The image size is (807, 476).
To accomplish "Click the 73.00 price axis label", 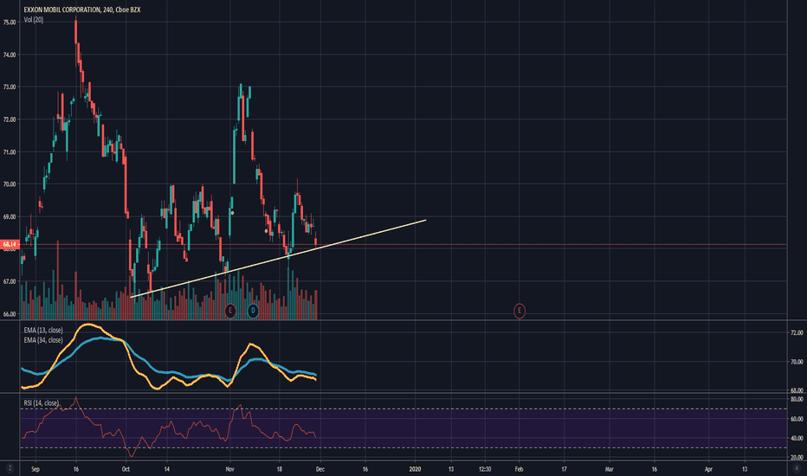I will coord(10,87).
